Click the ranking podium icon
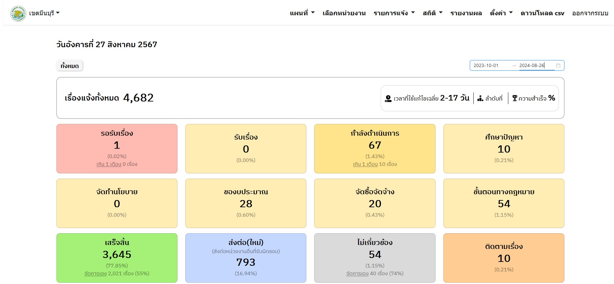The image size is (614, 284). [x=480, y=98]
